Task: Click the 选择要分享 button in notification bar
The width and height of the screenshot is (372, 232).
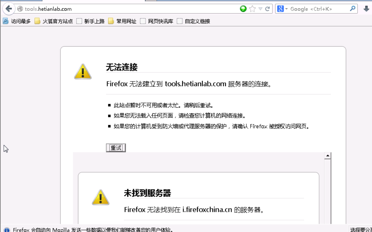Action: click(361, 230)
